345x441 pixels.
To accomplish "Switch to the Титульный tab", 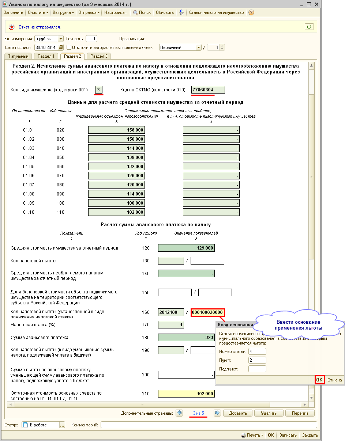I will 18,56.
